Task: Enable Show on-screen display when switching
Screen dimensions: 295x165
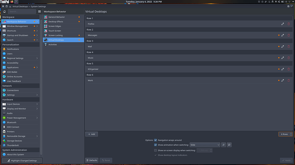Action: tap(155, 151)
